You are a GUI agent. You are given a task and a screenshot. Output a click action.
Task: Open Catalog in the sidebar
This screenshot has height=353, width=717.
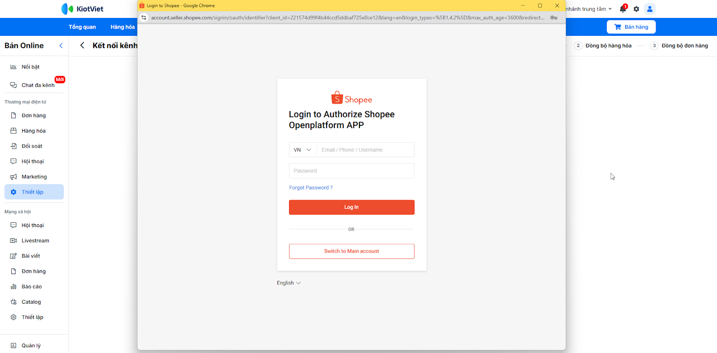34,302
